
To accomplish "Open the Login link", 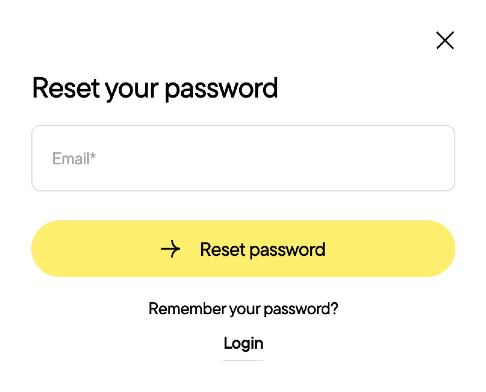I will pyautogui.click(x=243, y=343).
